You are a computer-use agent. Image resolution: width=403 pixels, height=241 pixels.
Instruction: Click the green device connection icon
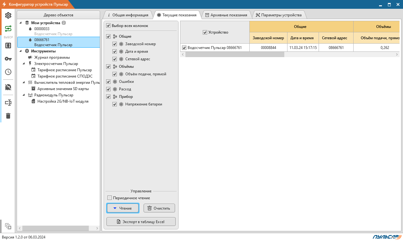point(8,29)
